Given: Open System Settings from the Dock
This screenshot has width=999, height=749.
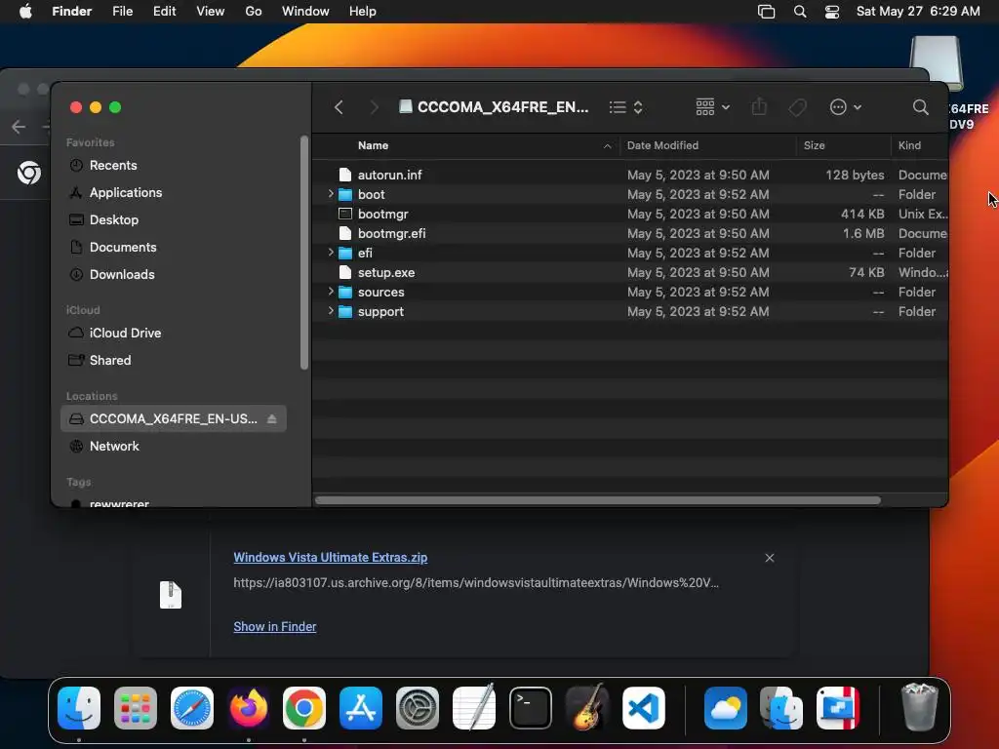Looking at the screenshot, I should (x=418, y=708).
